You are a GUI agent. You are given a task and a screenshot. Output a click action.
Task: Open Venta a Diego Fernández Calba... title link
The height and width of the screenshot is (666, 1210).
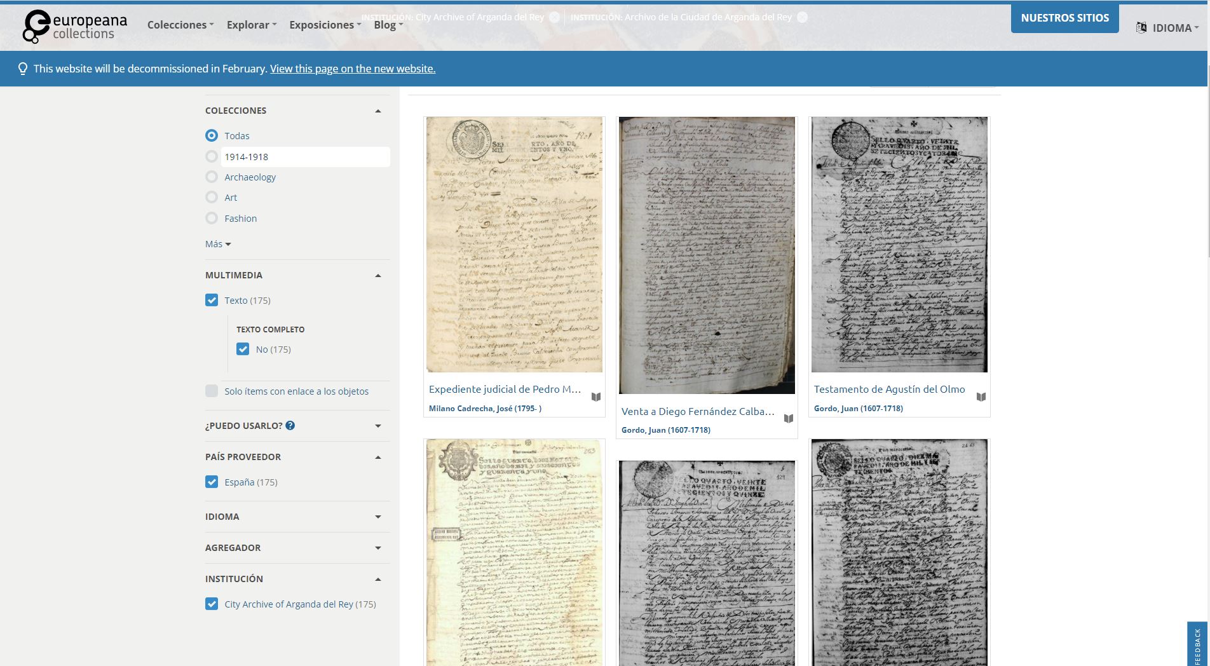tap(698, 411)
